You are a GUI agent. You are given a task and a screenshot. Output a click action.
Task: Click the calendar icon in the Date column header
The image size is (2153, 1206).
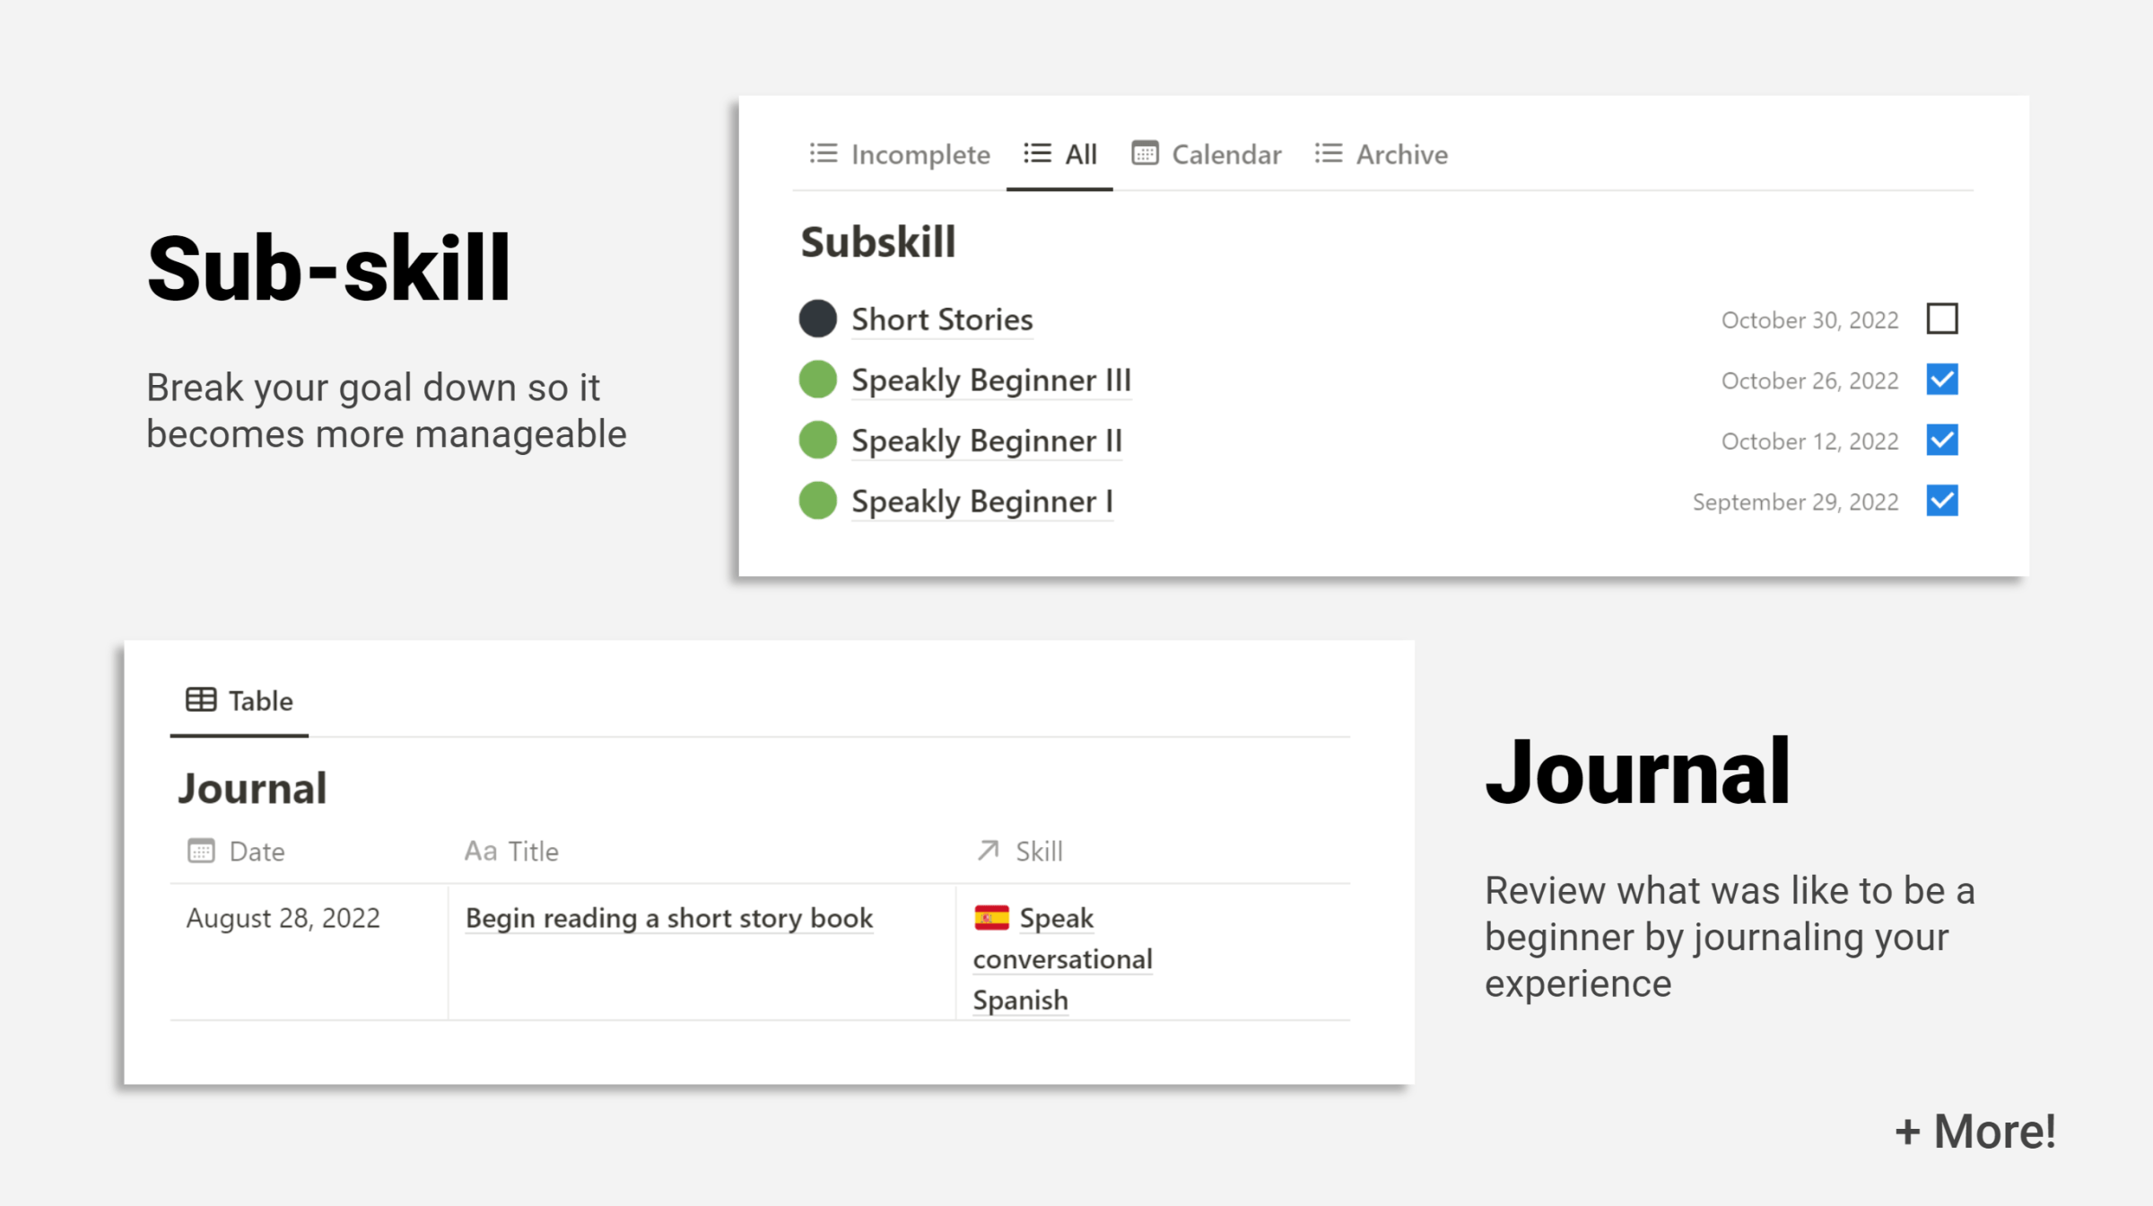click(x=202, y=850)
